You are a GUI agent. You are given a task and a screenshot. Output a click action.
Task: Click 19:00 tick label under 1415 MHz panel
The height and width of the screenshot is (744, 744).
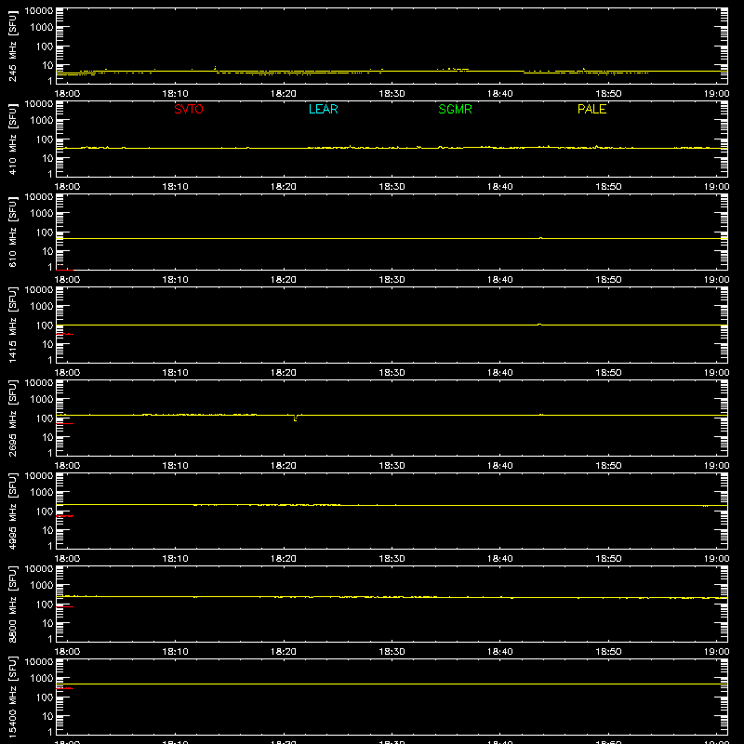(716, 373)
